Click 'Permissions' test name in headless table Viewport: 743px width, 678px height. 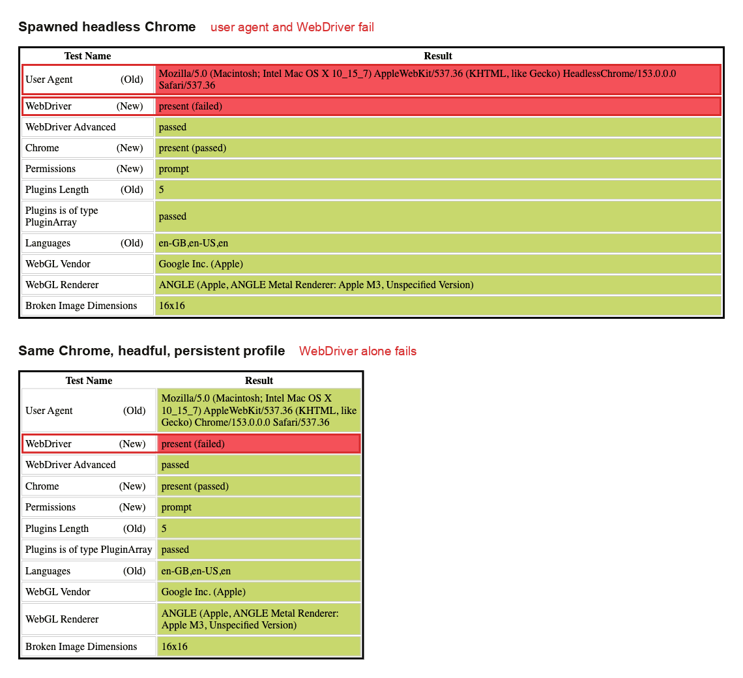(x=88, y=169)
